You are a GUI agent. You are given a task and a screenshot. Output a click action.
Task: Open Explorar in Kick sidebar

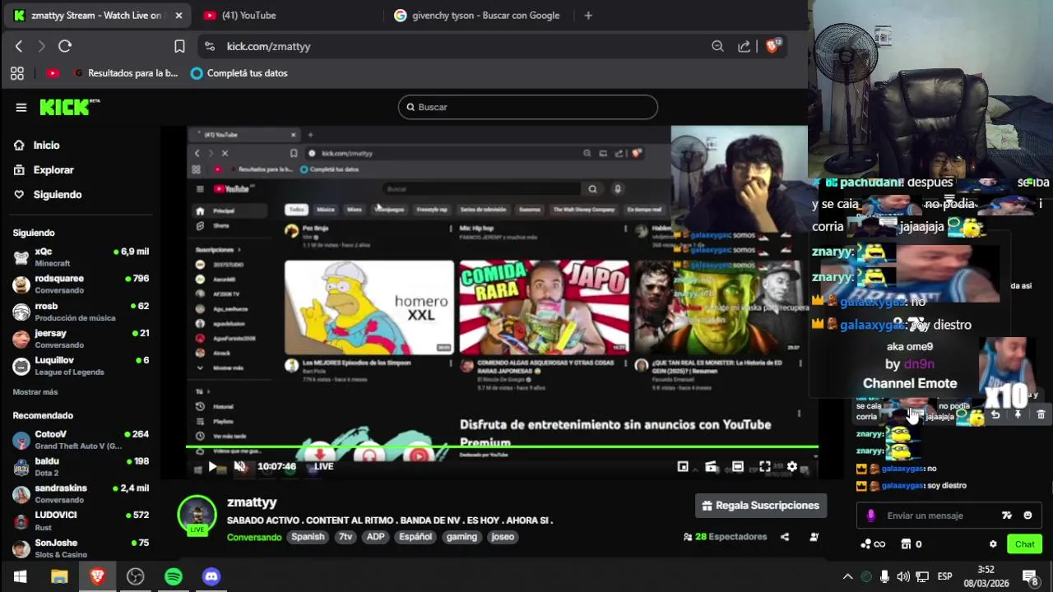pyautogui.click(x=53, y=169)
